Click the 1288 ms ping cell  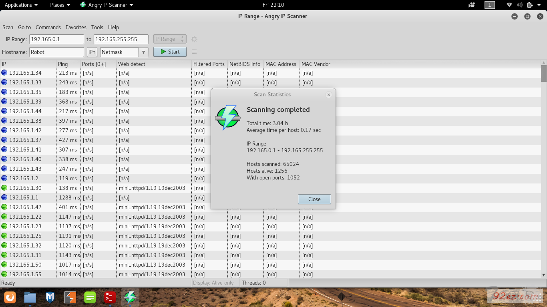pos(68,197)
